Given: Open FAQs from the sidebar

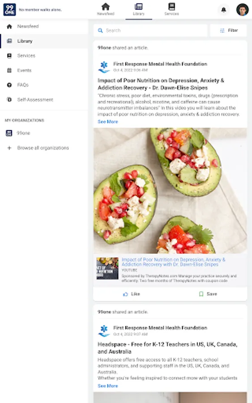Looking at the screenshot, I should pos(44,85).
